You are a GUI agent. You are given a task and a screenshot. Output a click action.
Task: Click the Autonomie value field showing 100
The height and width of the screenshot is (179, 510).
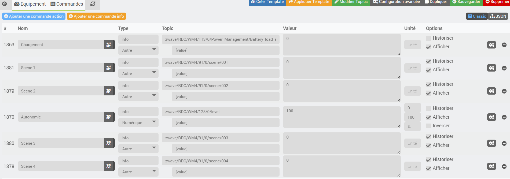coord(342,117)
